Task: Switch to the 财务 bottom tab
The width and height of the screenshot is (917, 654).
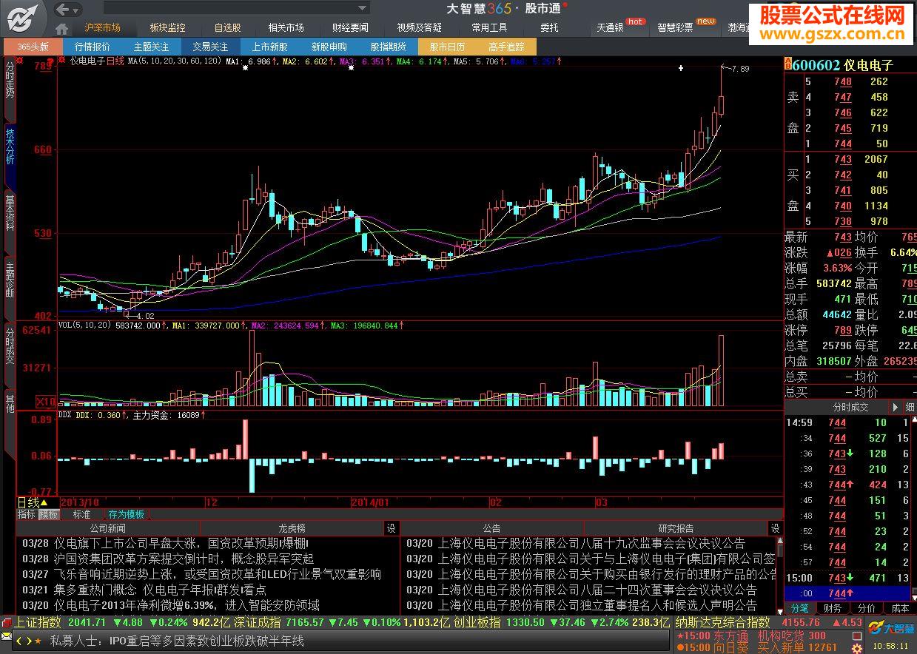Action: click(832, 608)
